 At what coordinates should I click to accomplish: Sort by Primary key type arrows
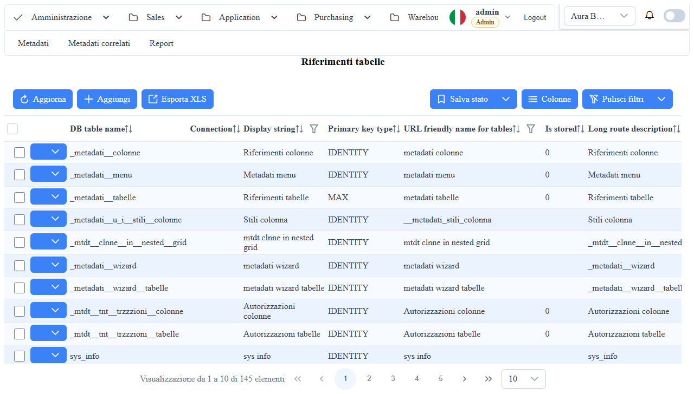(396, 129)
